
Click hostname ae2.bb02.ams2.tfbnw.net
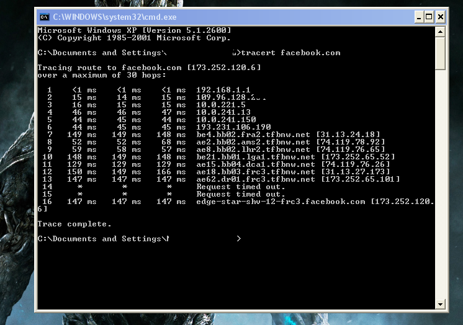(253, 142)
